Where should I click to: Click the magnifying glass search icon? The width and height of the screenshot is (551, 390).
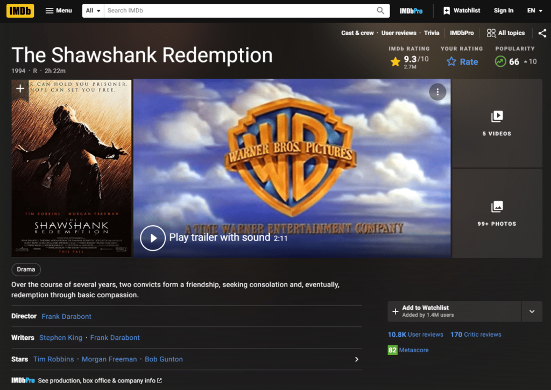pyautogui.click(x=380, y=11)
